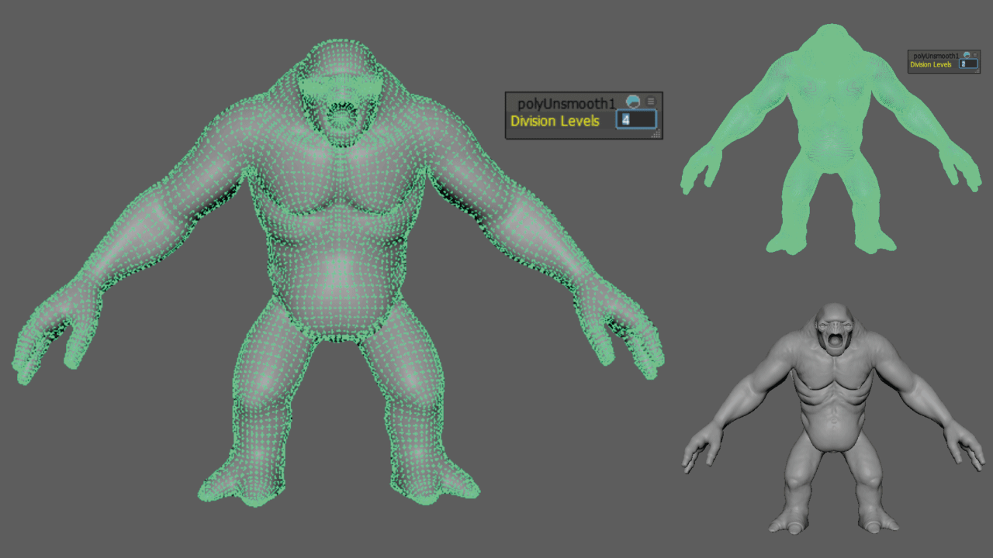Click the small polyUnsmooth1 title text

point(936,56)
